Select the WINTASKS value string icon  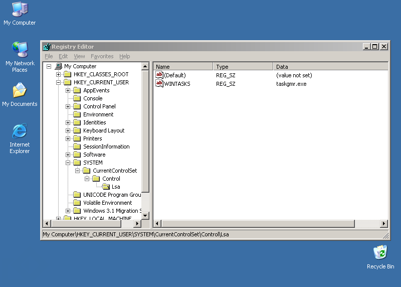click(x=159, y=83)
